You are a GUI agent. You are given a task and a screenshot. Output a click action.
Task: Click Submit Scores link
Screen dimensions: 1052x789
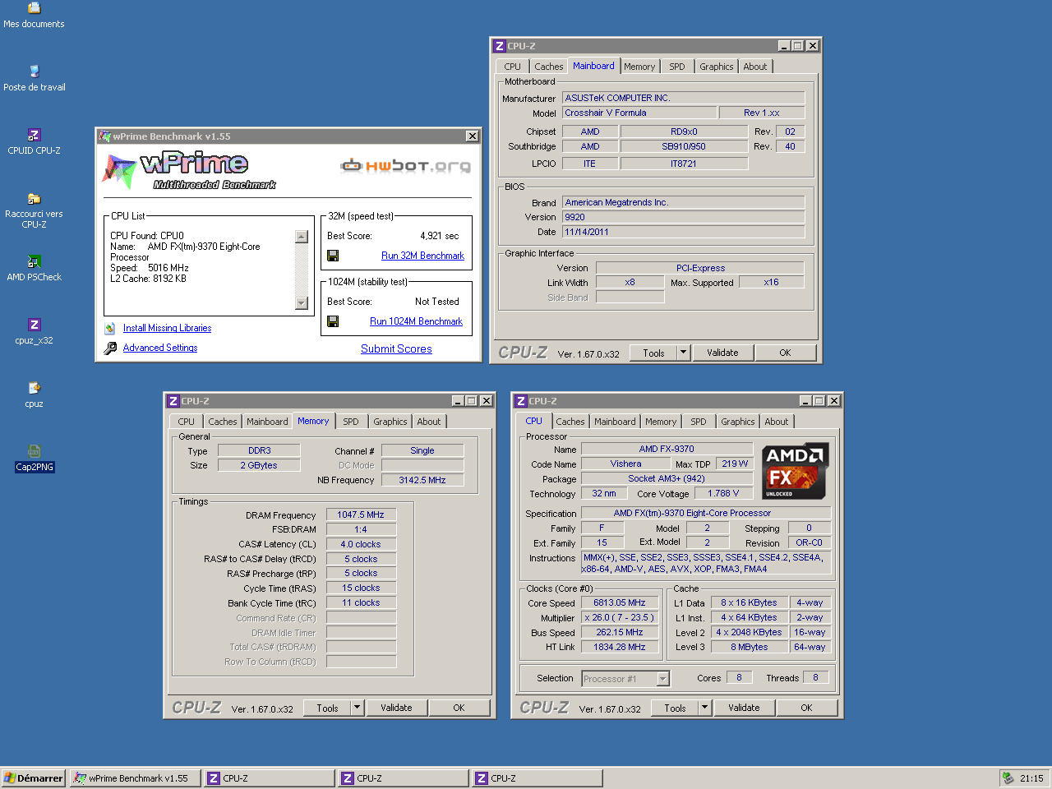[x=396, y=348]
